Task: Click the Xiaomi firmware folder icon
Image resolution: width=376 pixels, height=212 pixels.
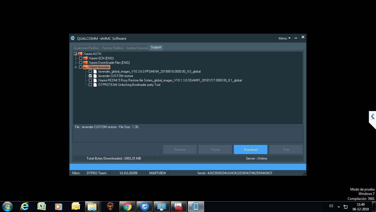Action: pyautogui.click(x=85, y=67)
